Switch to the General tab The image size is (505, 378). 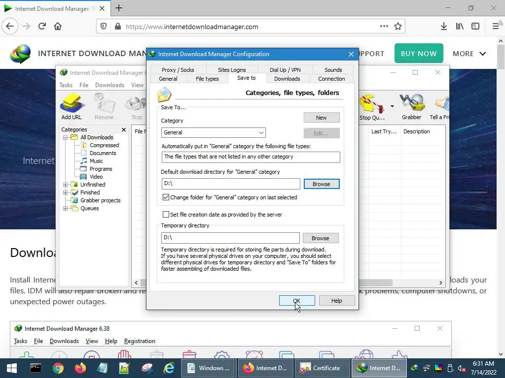click(168, 79)
